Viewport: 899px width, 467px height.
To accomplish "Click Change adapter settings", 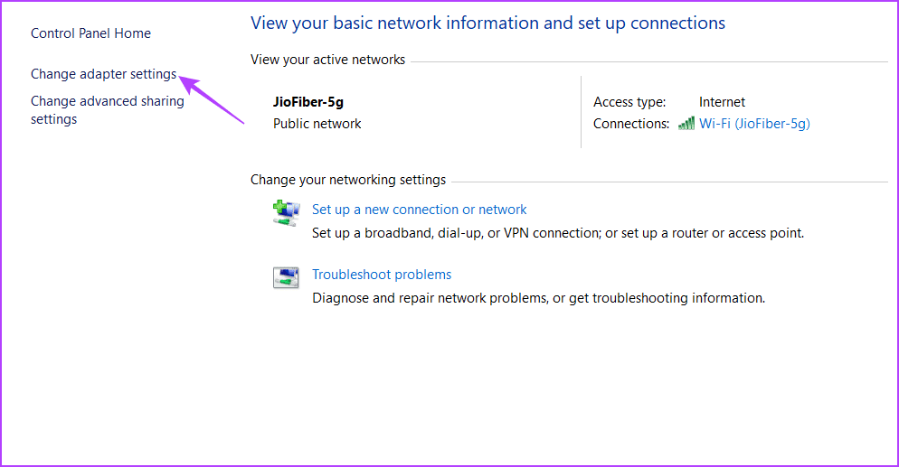I will coord(103,74).
